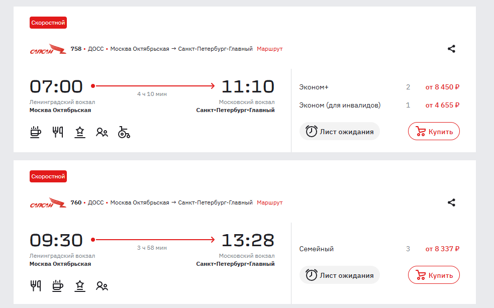Select the Эконом+ fare from 8 450 ₽
The image size is (494, 308).
point(379,87)
